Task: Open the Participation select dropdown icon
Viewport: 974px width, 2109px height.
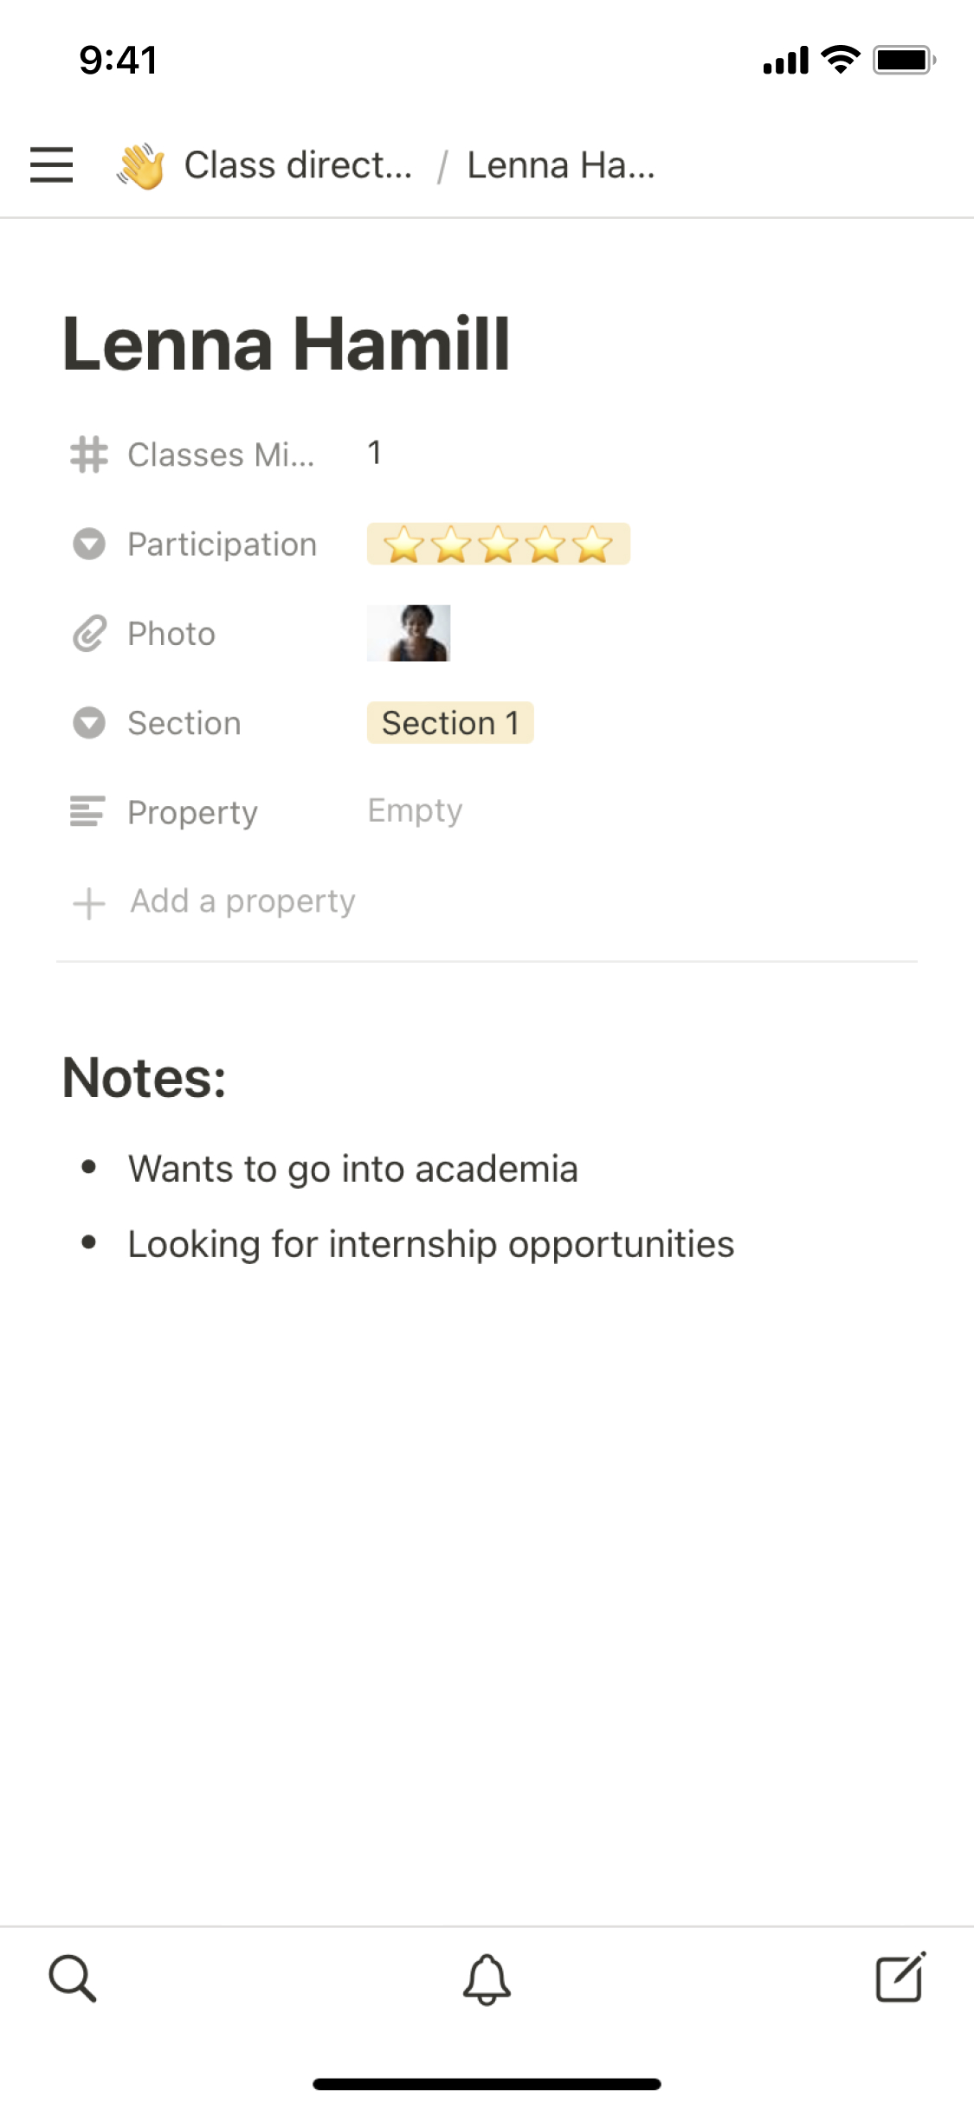Action: pyautogui.click(x=89, y=545)
